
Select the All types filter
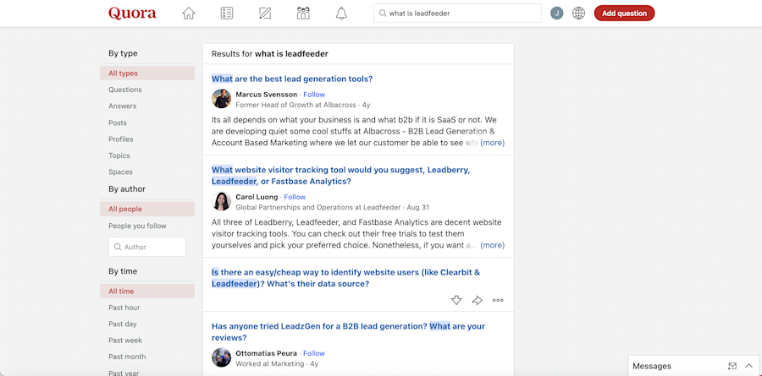coord(147,74)
